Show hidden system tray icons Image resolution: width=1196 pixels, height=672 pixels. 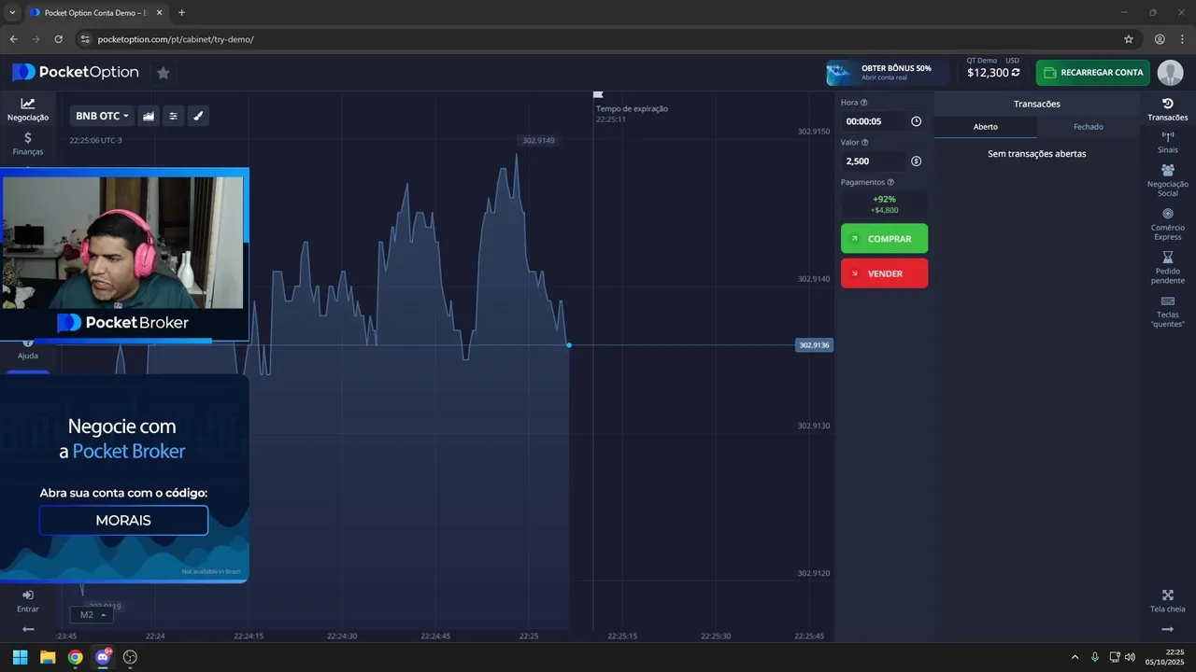click(1075, 657)
